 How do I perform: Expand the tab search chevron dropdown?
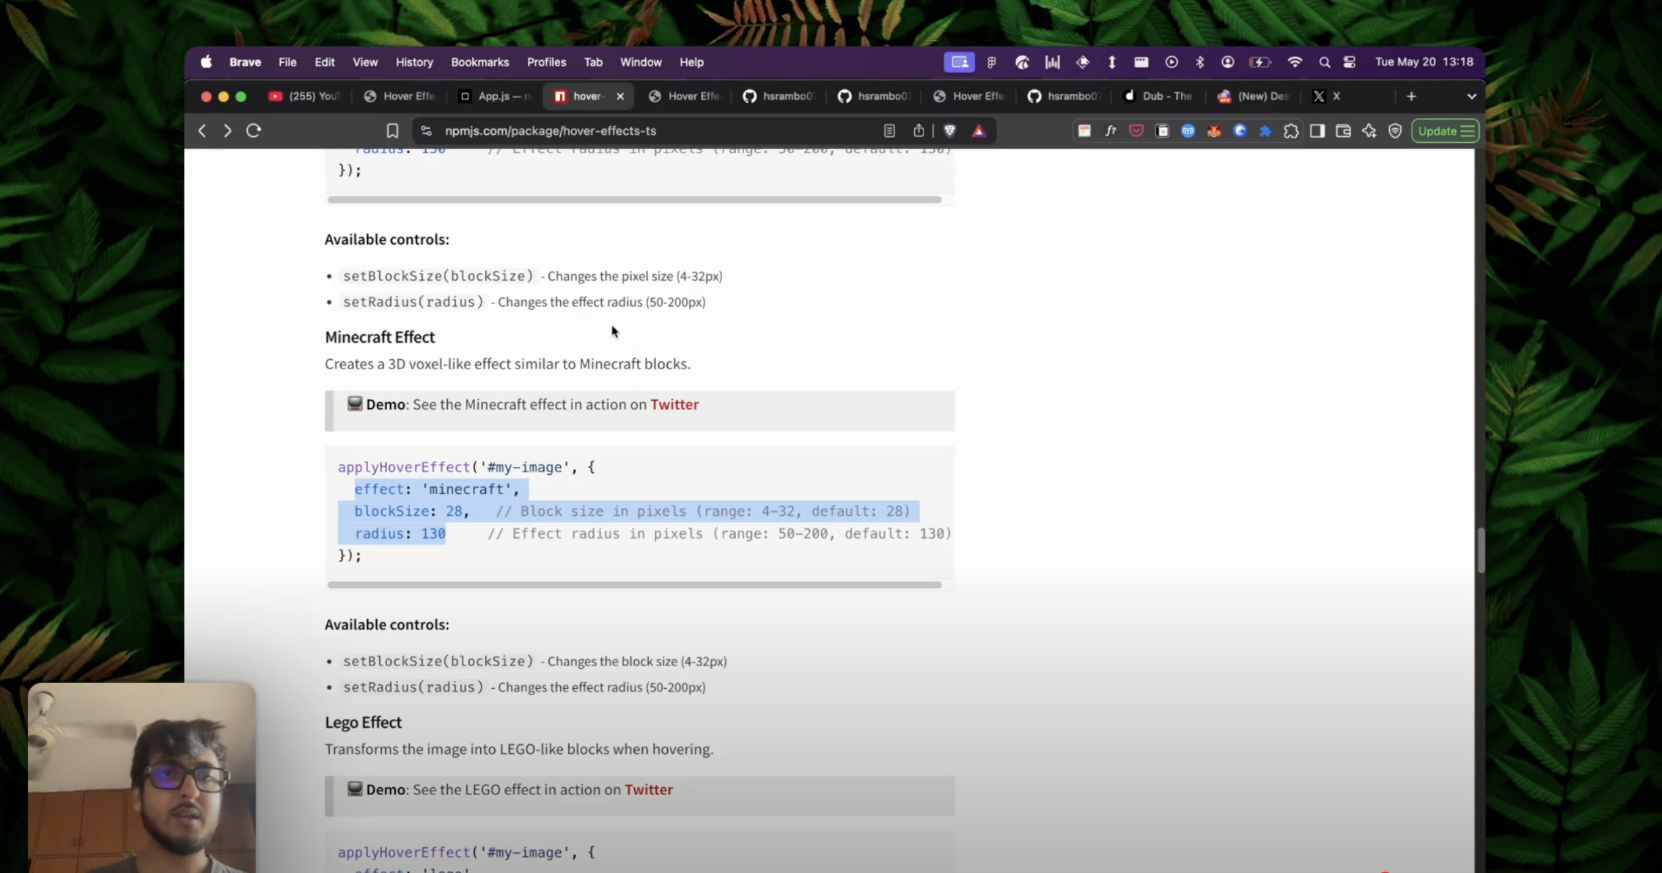point(1472,96)
